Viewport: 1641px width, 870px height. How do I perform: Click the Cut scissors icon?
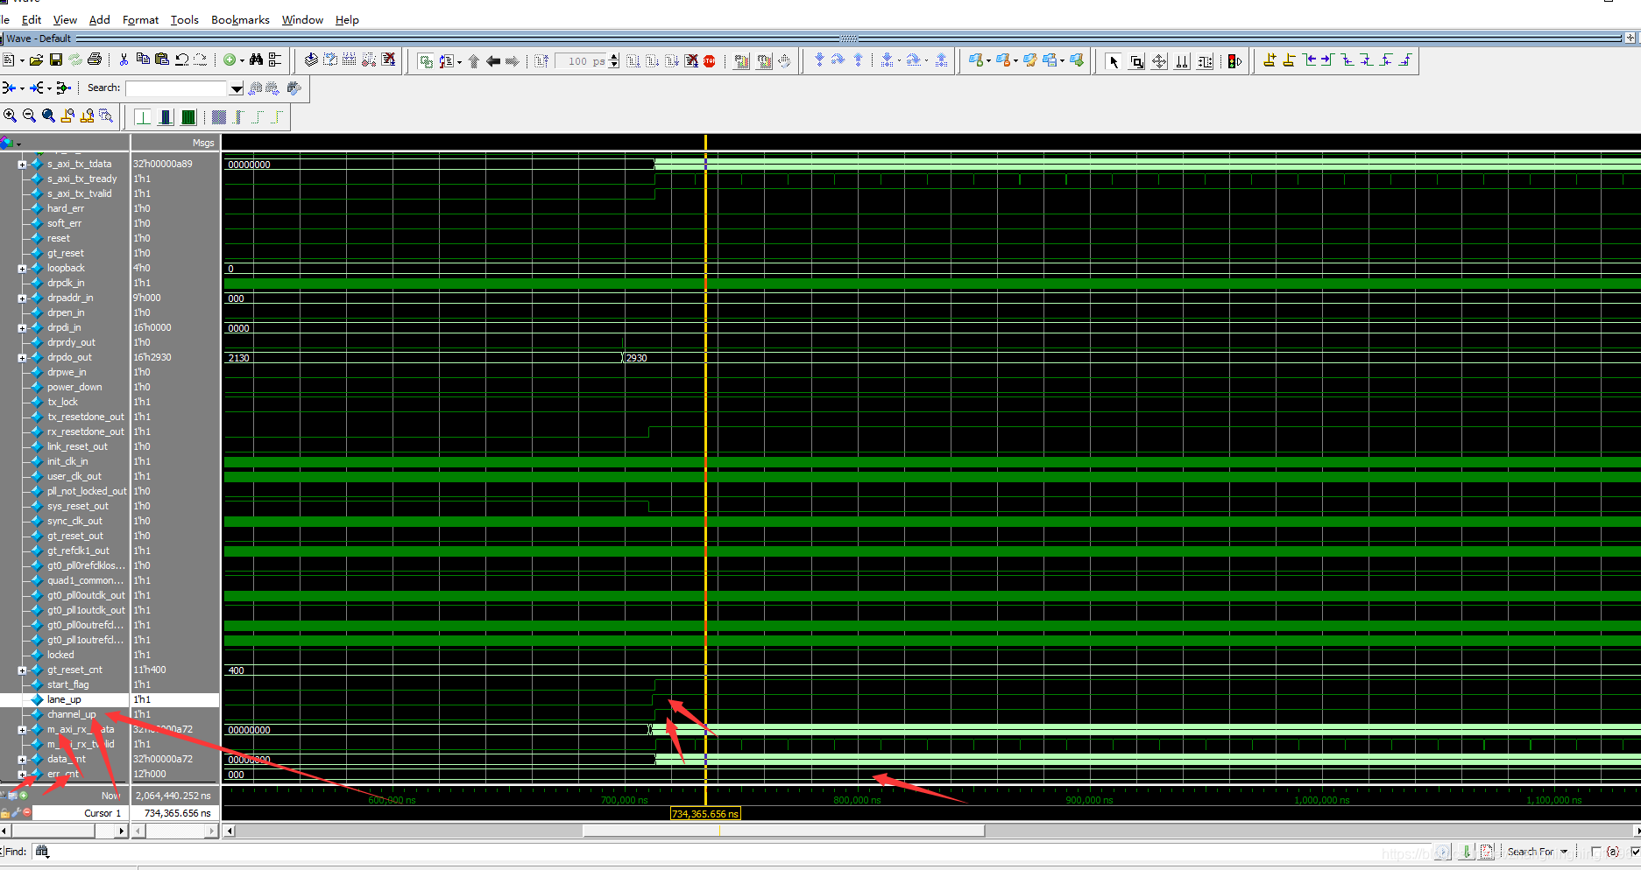(124, 60)
